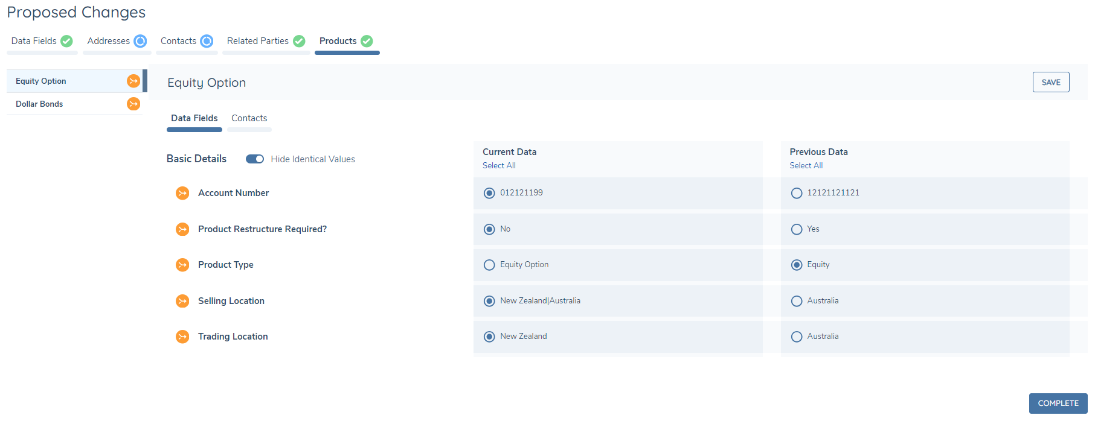Click orange status icon on Dollar Bonds item
The image size is (1095, 424).
point(133,104)
